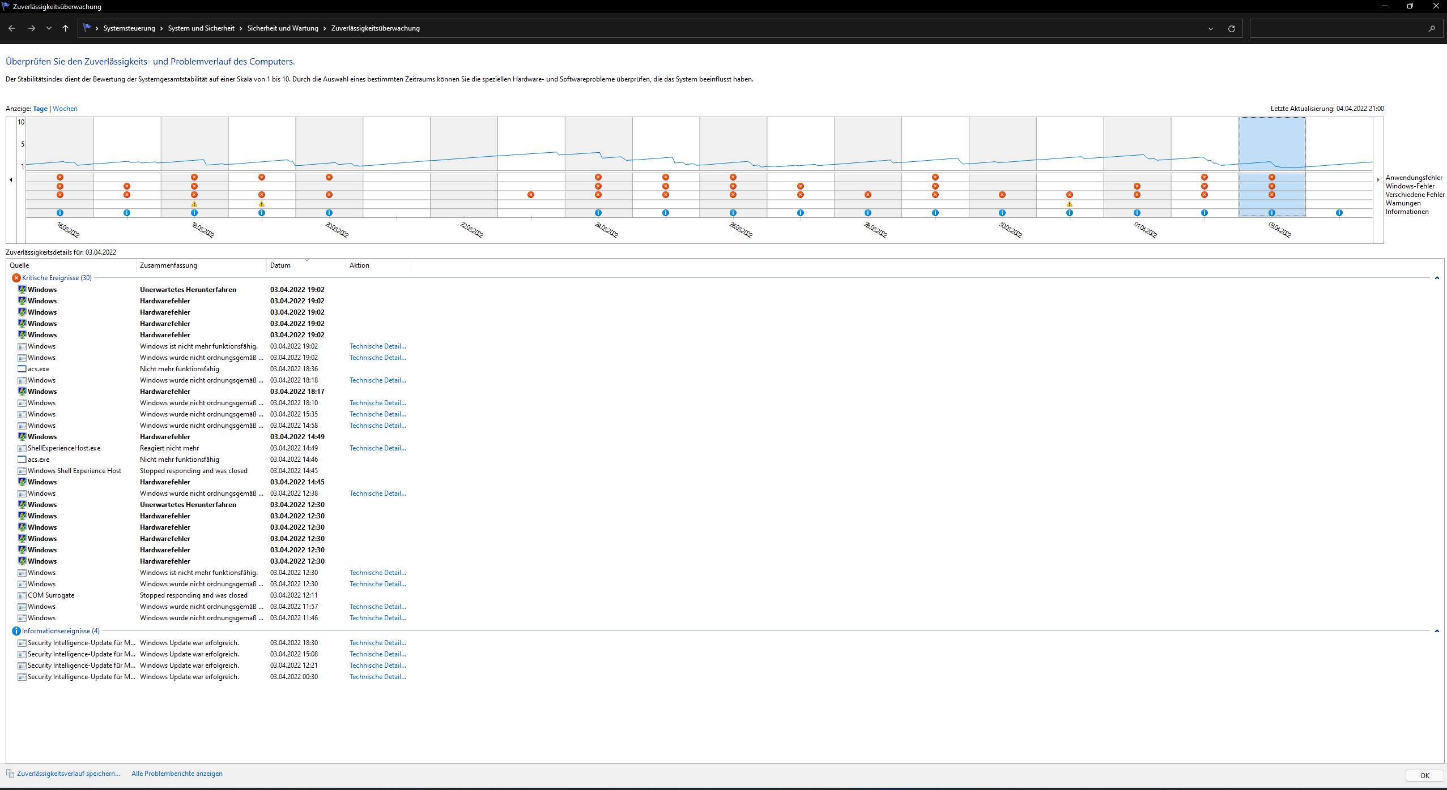This screenshot has width=1447, height=790.
Task: Switch chart view to Wochen
Action: pyautogui.click(x=65, y=109)
